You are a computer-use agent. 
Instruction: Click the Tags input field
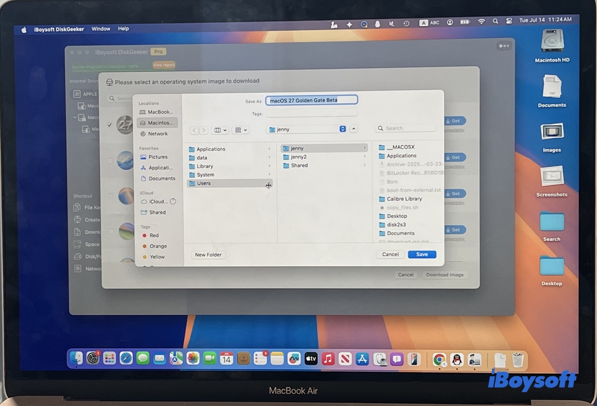[311, 113]
